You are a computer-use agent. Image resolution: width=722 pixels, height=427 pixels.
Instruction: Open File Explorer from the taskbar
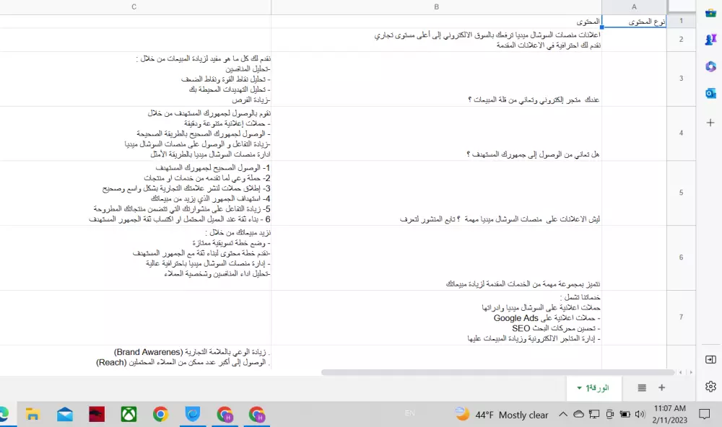tap(32, 415)
